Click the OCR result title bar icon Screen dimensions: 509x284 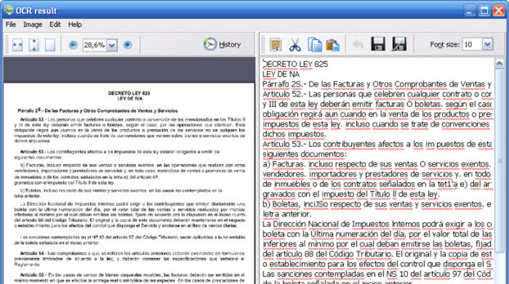pos(9,10)
